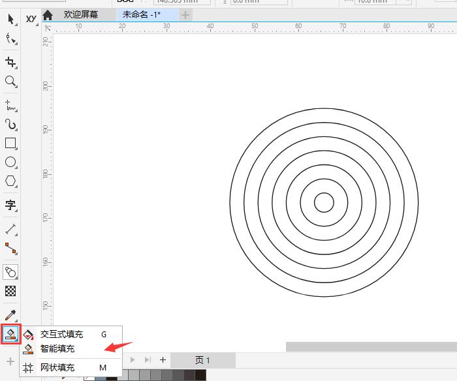Choose 智能填充 from the fill flyout
Viewport: 457px width, 381px height.
[x=71, y=348]
